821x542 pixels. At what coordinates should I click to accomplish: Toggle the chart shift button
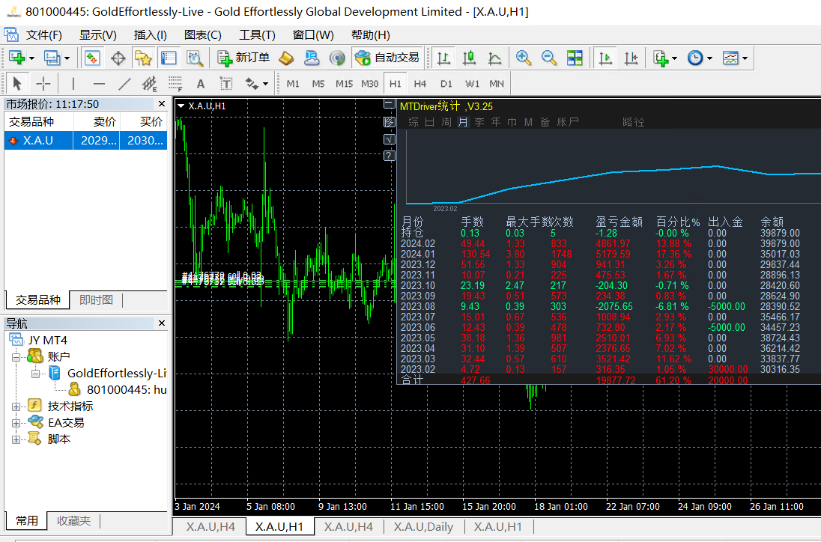click(x=631, y=58)
